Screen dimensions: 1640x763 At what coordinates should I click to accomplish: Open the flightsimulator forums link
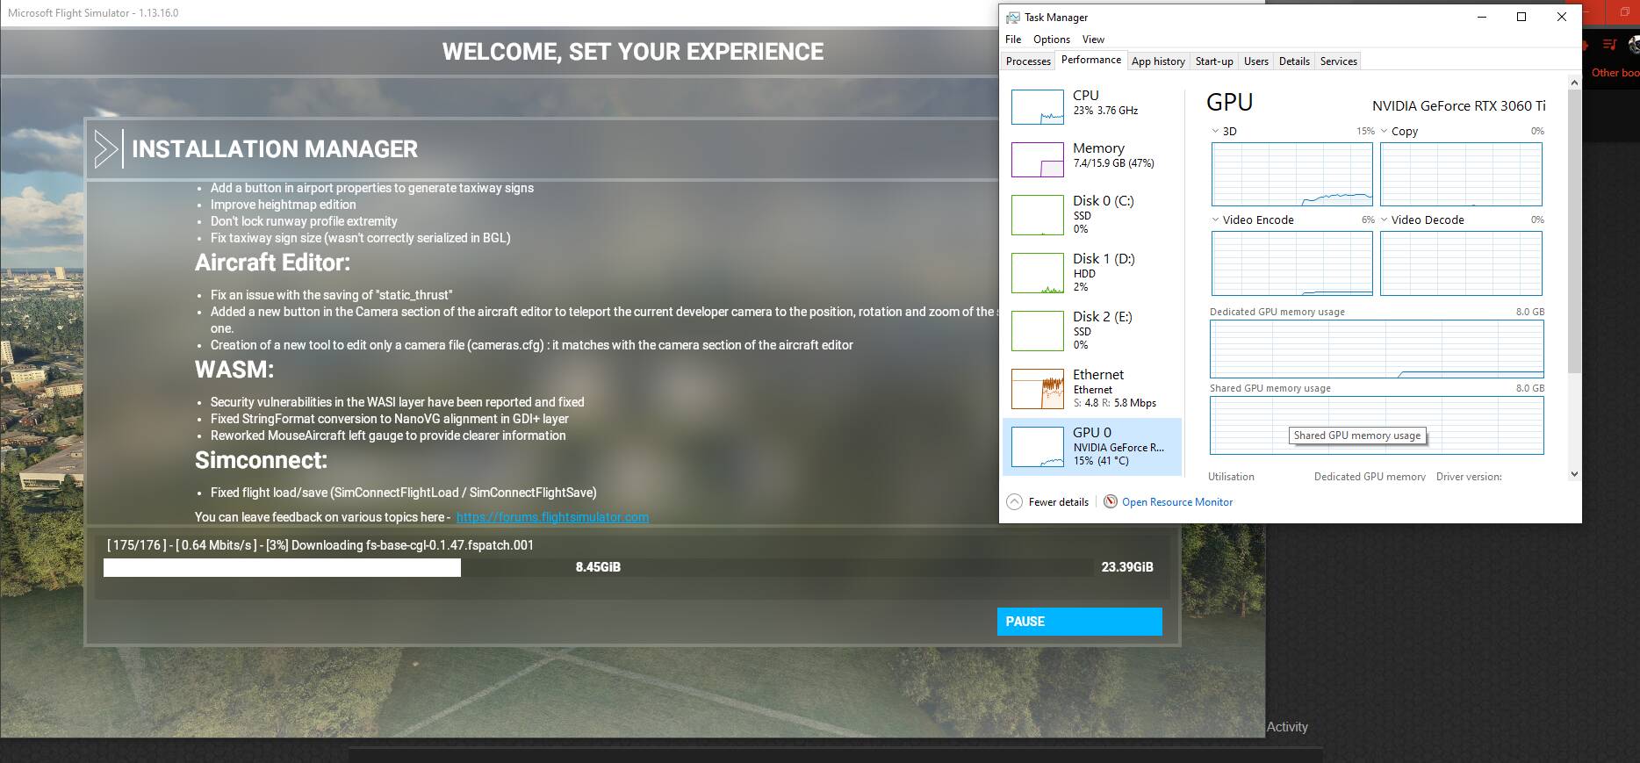(552, 517)
